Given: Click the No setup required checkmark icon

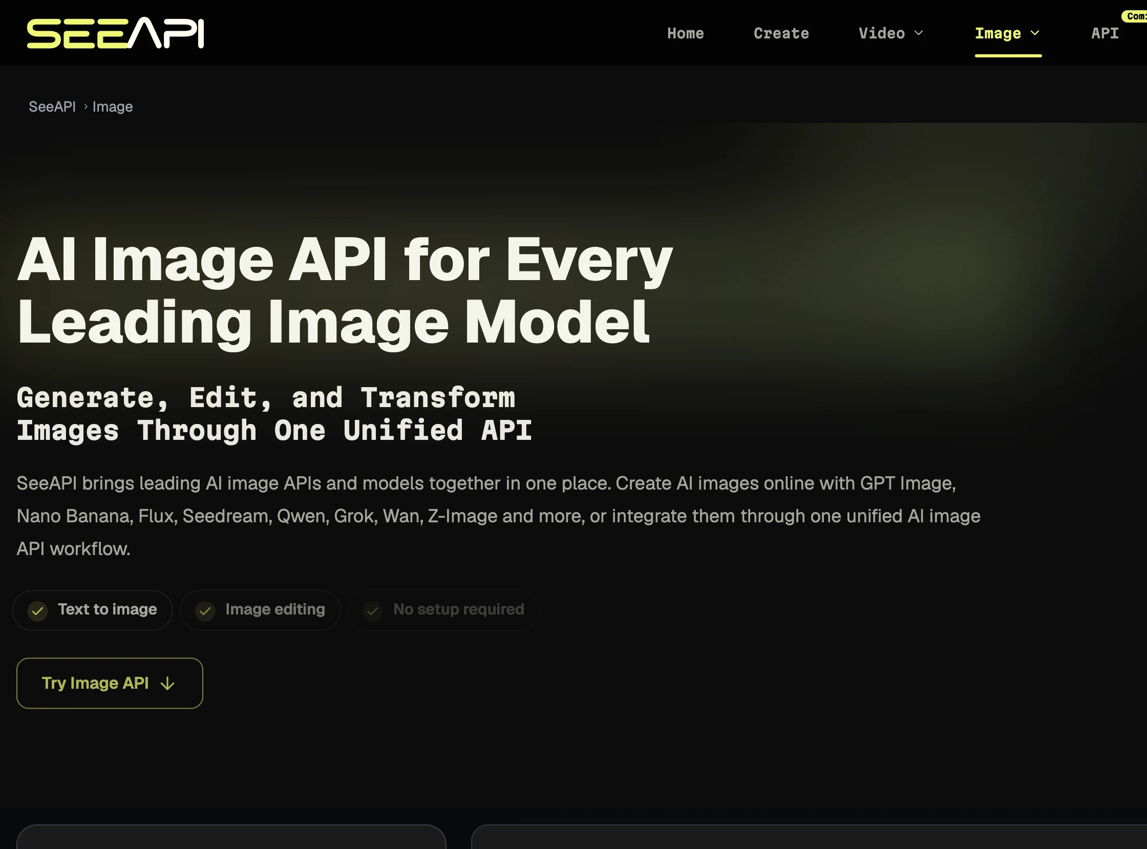Looking at the screenshot, I should coord(373,610).
